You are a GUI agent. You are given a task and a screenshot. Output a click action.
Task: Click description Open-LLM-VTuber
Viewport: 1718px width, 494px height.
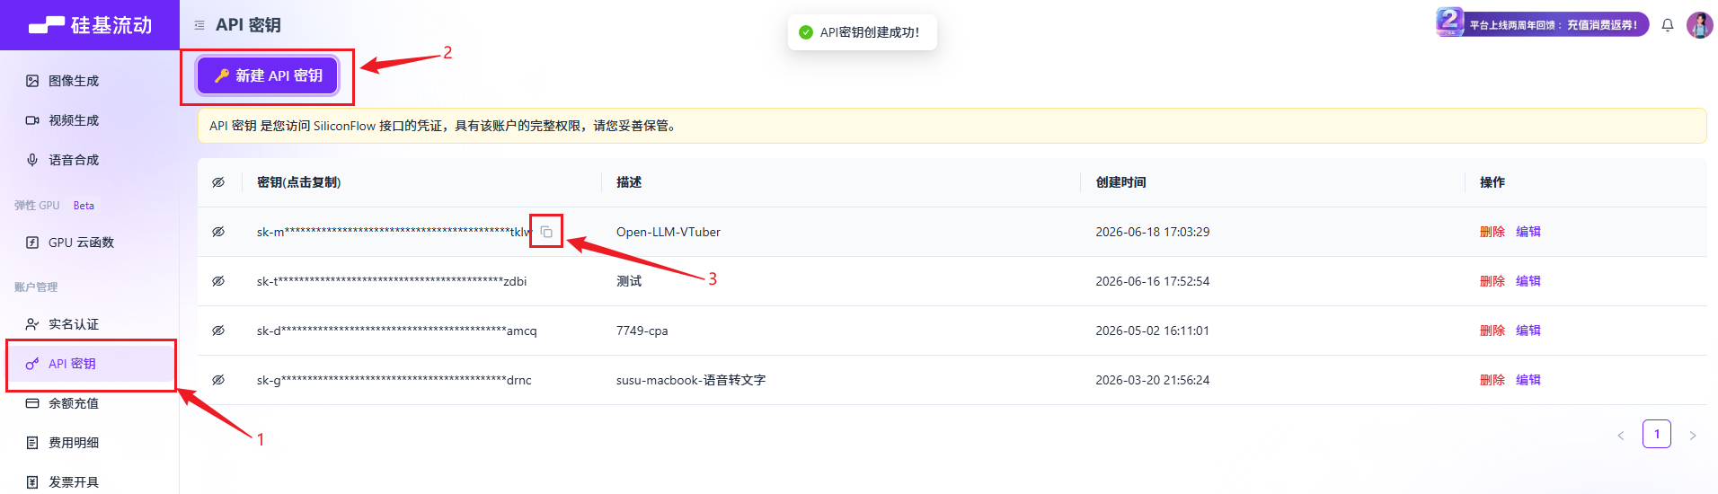coord(669,232)
